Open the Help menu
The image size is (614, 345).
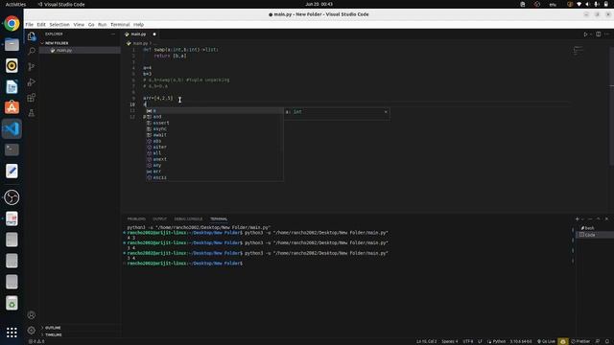click(138, 24)
